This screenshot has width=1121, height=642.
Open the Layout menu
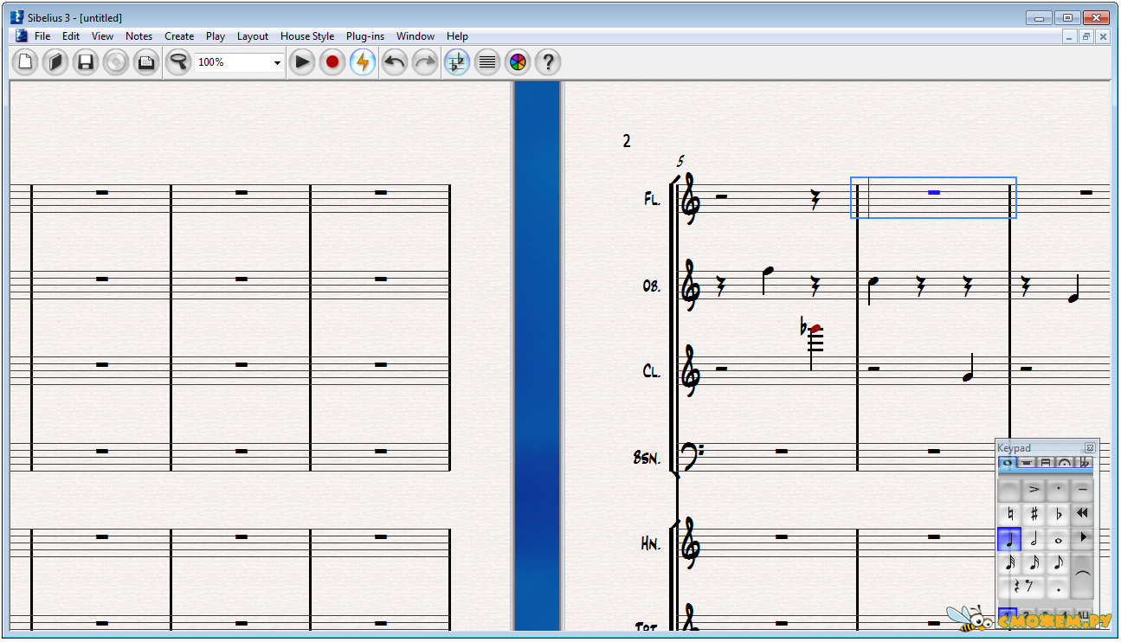click(253, 36)
